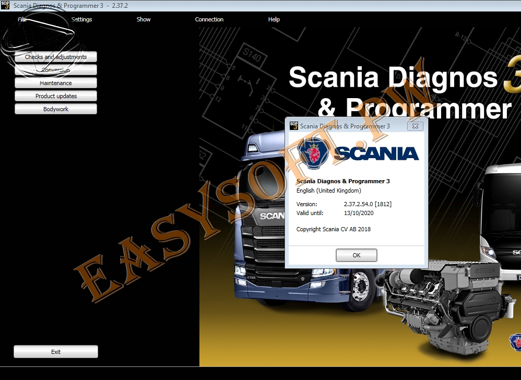The image size is (521, 380).
Task: Click the English (United Kingdom) language text
Action: 329,191
